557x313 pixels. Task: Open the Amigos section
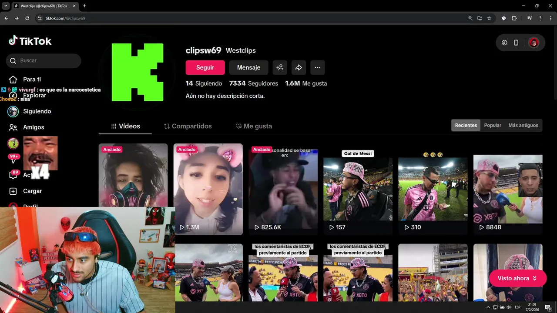point(26,127)
